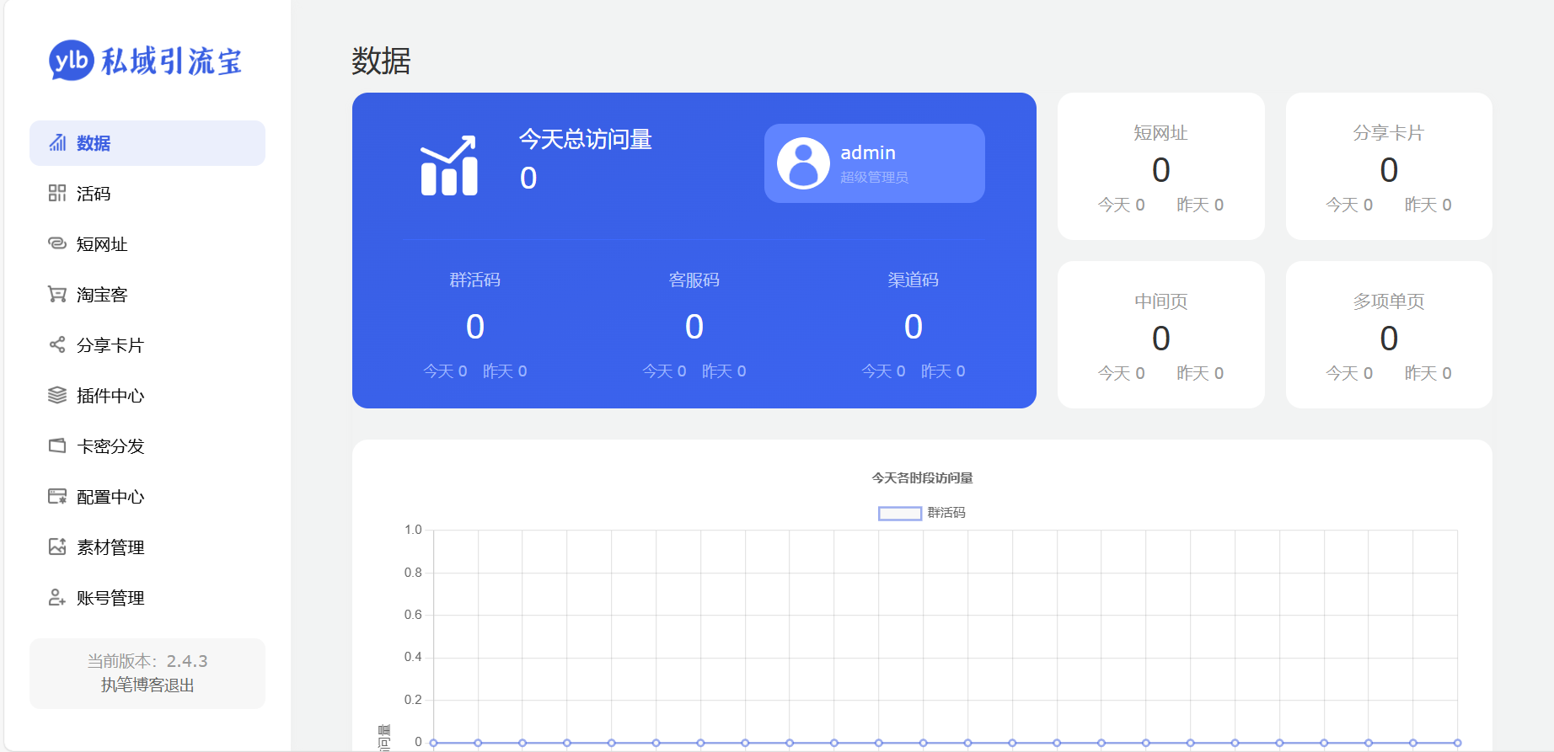The height and width of the screenshot is (752, 1554).
Task: Click the 多项单页 statistics card title
Action: click(1389, 301)
